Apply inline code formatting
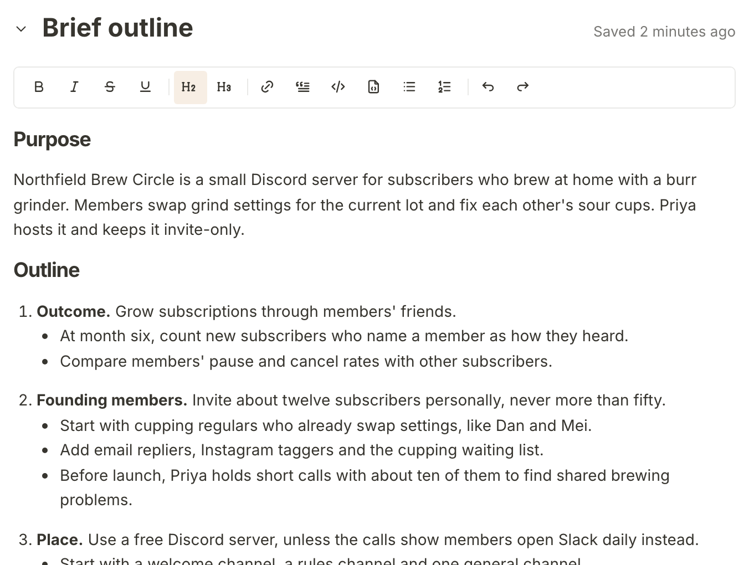The width and height of the screenshot is (749, 565). 338,87
